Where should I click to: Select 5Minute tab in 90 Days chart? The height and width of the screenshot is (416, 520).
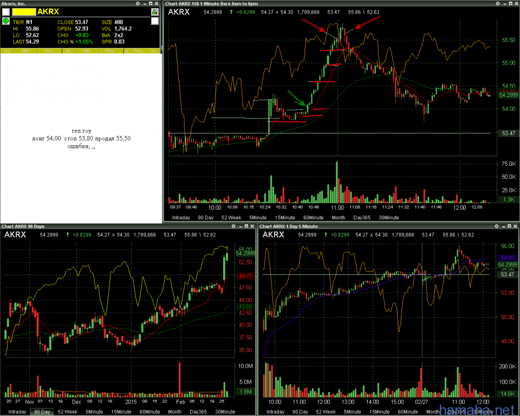click(94, 412)
